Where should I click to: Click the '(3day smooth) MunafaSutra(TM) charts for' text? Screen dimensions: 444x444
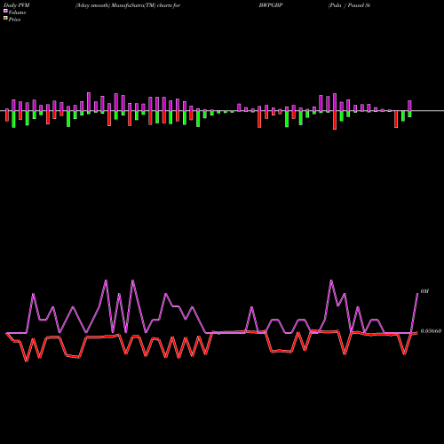point(128,5)
